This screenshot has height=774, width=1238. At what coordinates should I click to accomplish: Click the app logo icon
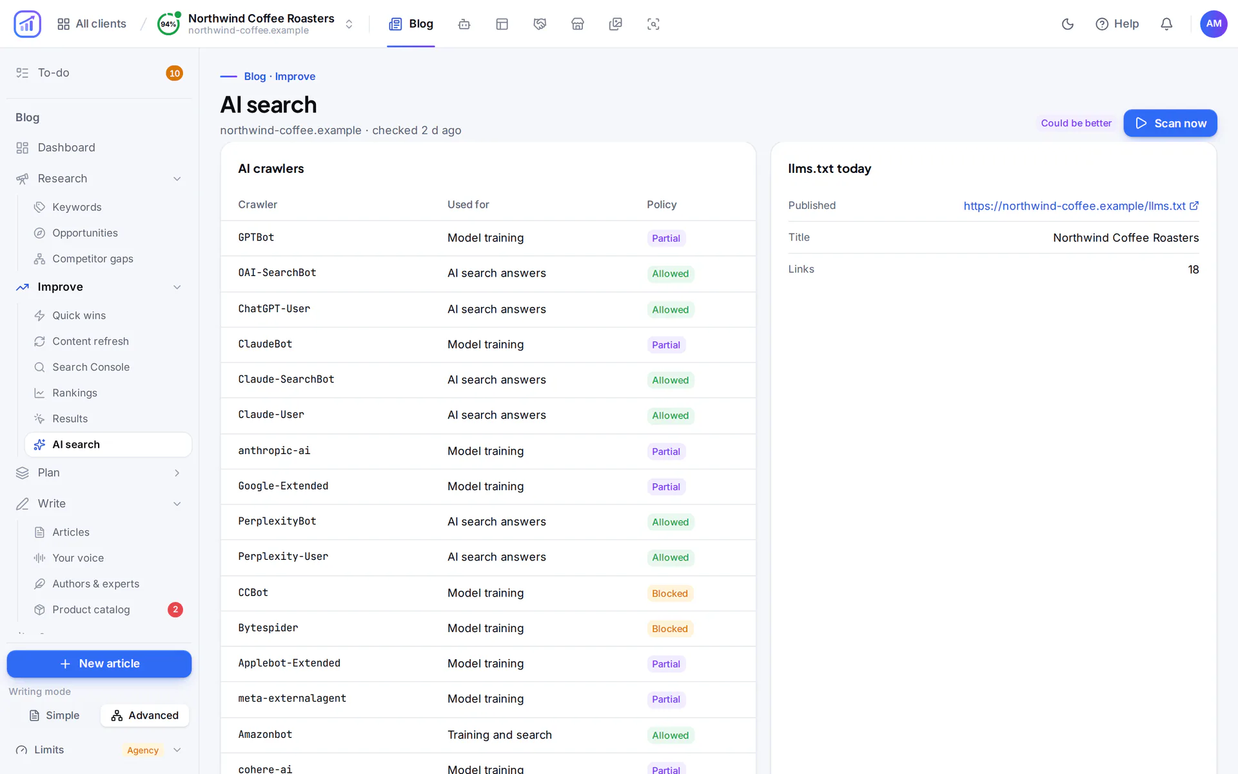point(27,24)
